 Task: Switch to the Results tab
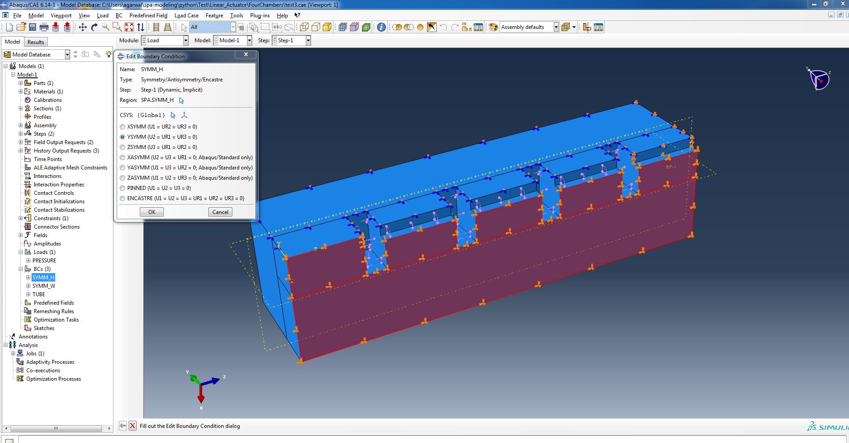tap(36, 42)
